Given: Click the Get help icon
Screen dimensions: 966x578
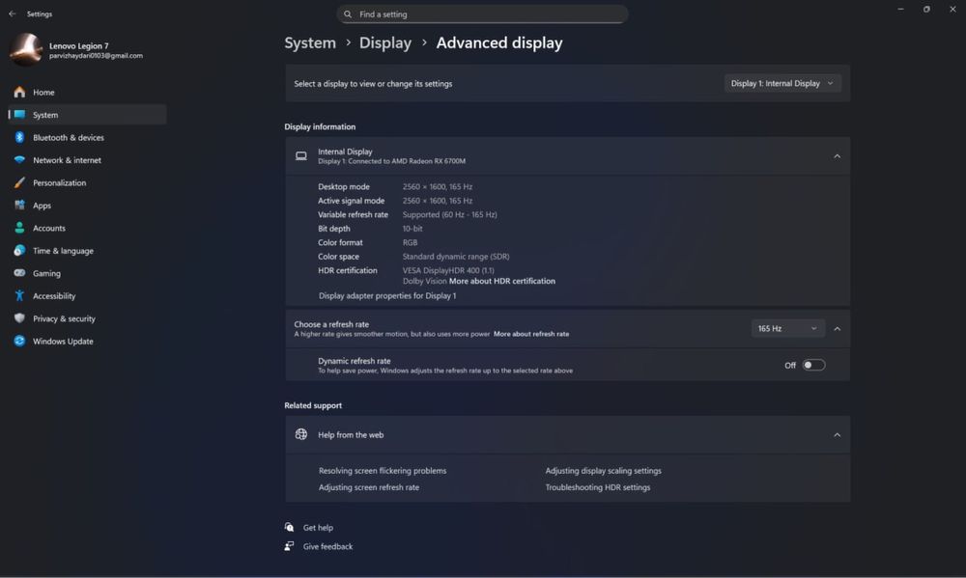Looking at the screenshot, I should coord(289,527).
